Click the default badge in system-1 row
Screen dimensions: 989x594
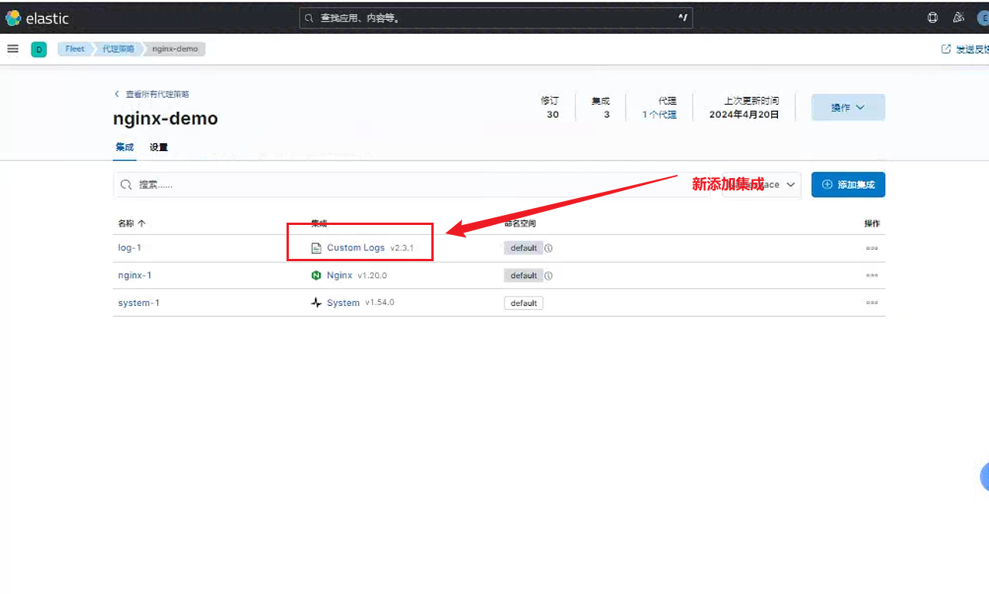[524, 303]
